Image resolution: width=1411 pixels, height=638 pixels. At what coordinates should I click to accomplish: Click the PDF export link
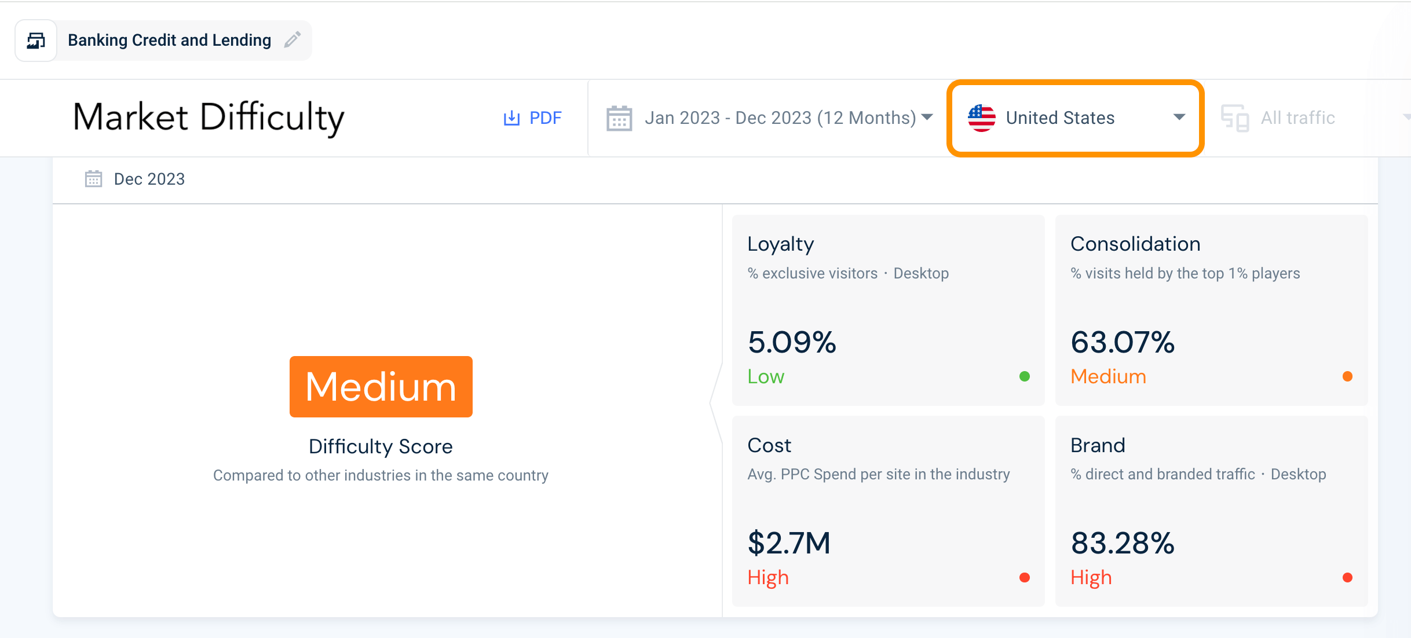pyautogui.click(x=544, y=118)
